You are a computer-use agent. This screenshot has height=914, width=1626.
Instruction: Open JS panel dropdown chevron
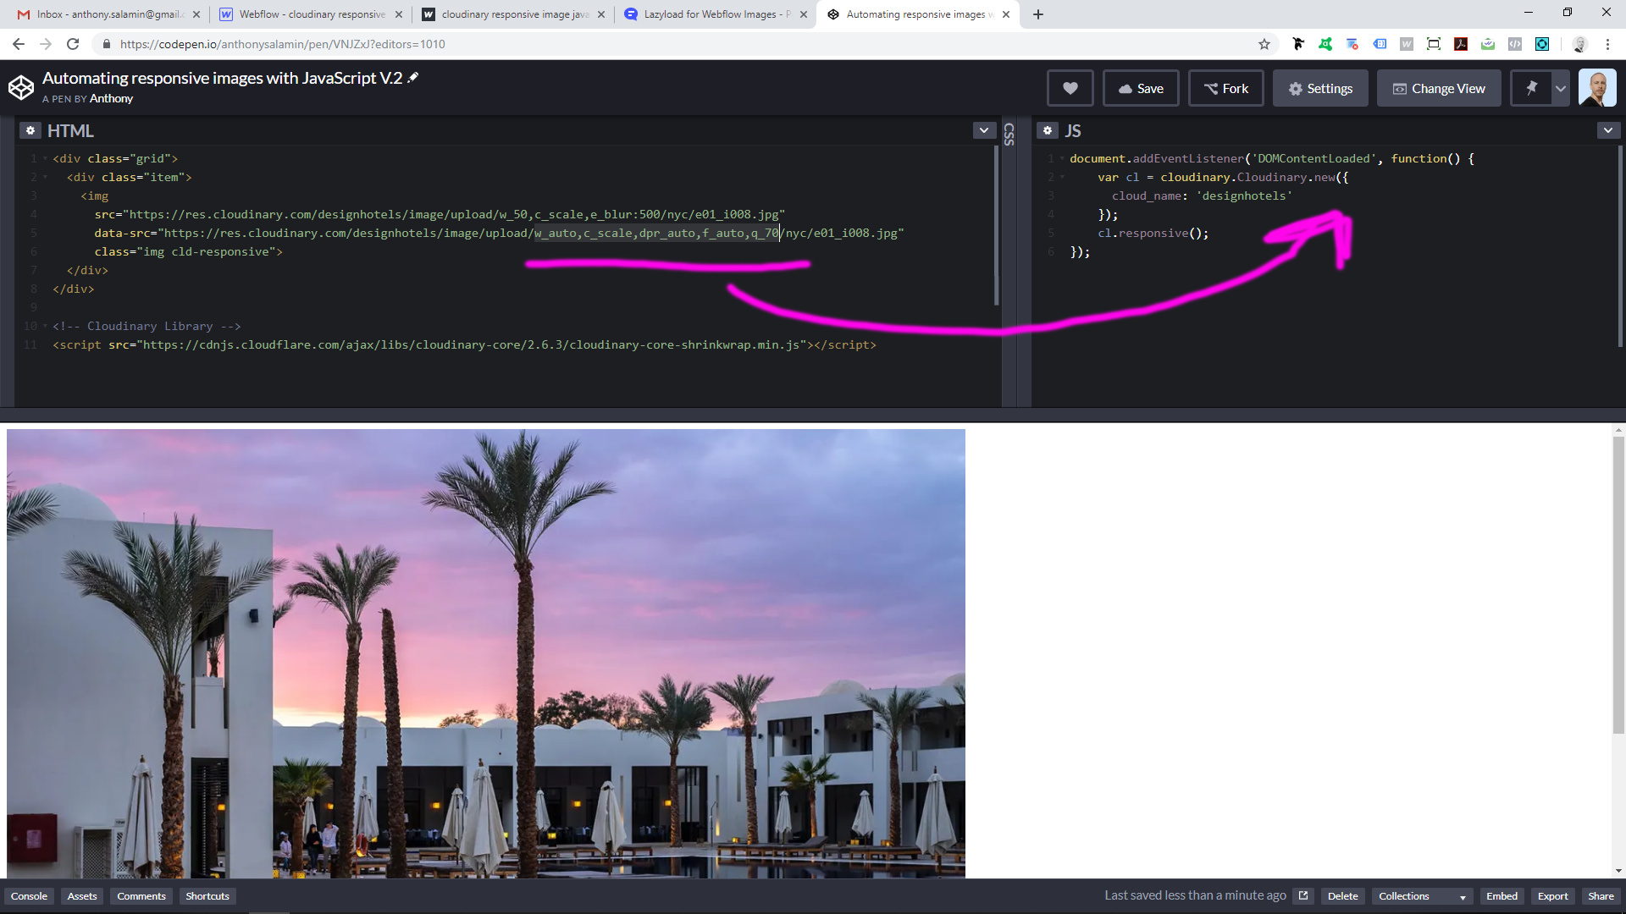click(1607, 130)
